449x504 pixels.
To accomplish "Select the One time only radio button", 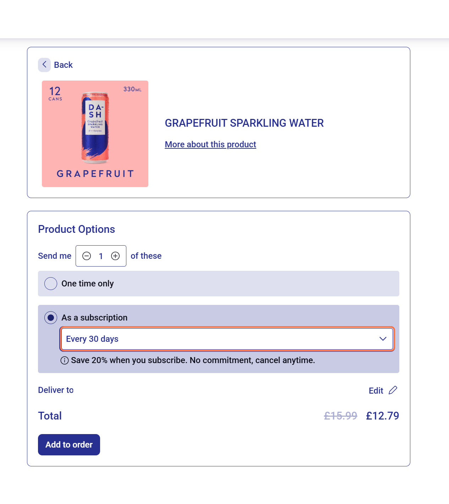I will click(x=51, y=284).
